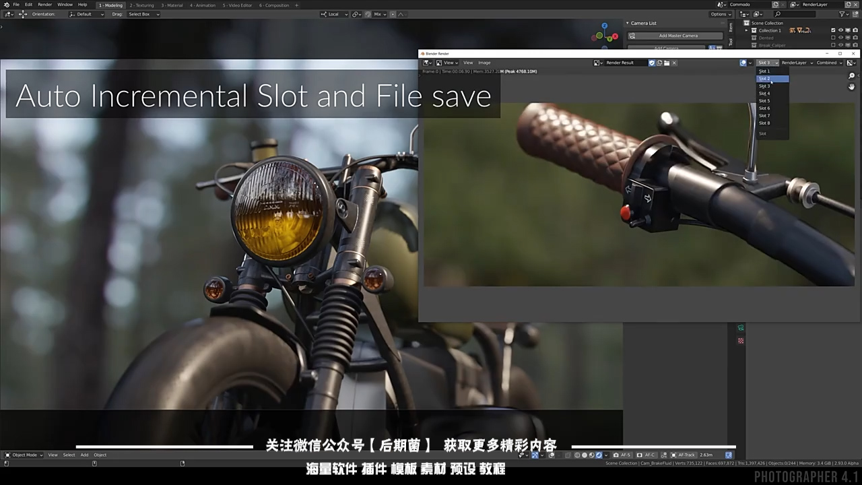
Task: Click the AF-Track autofocus button
Action: 683,455
